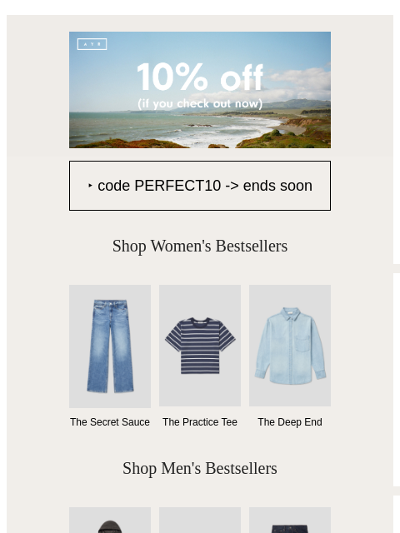This screenshot has height=533, width=400.
Task: Open 'The Secret Sauce' product link
Action: (x=110, y=422)
